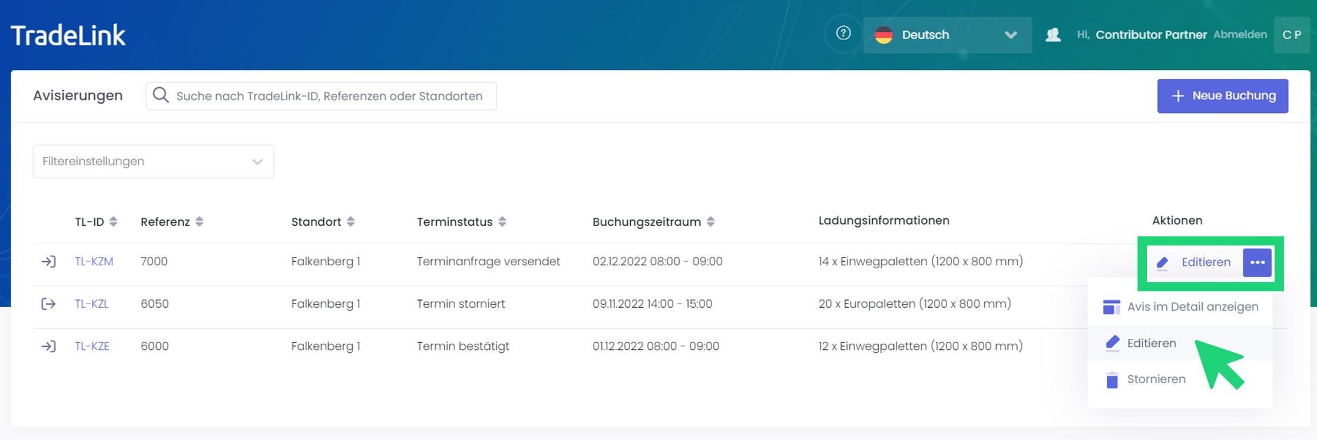Create a booking with Neue Buchung
Viewport: 1317px width, 440px height.
[x=1222, y=96]
